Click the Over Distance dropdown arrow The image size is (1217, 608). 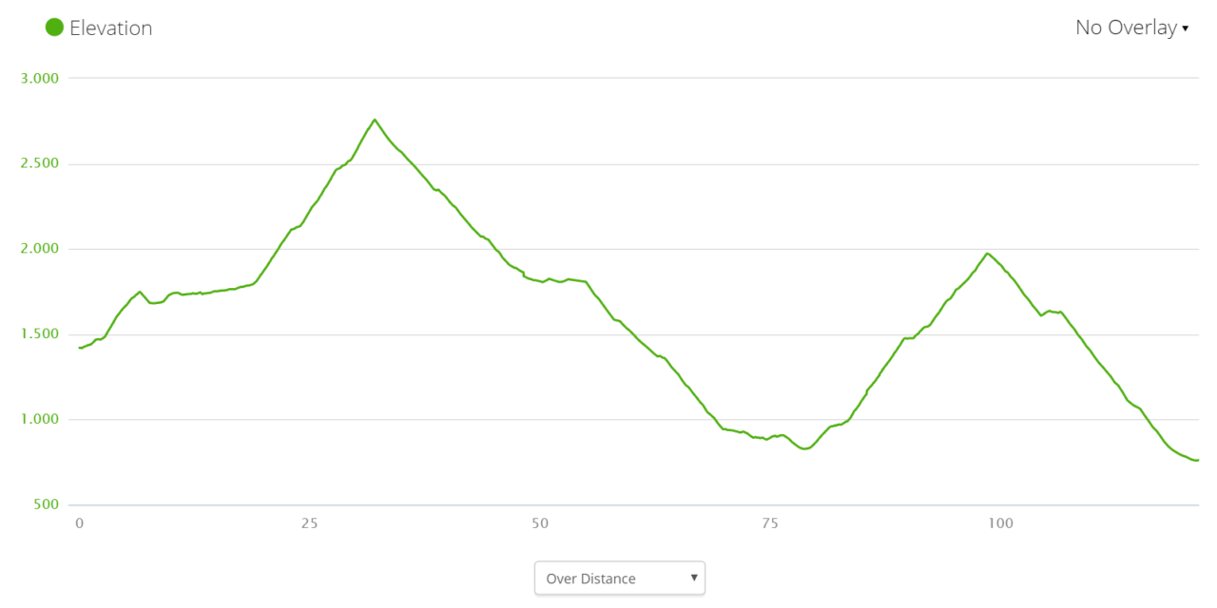694,577
